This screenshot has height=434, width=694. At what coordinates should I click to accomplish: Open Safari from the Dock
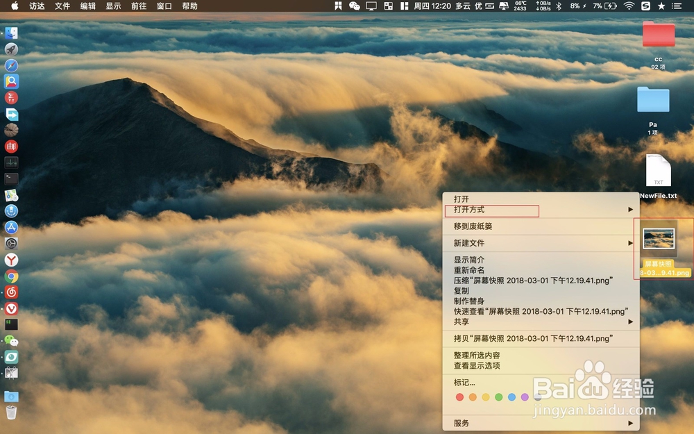(11, 65)
